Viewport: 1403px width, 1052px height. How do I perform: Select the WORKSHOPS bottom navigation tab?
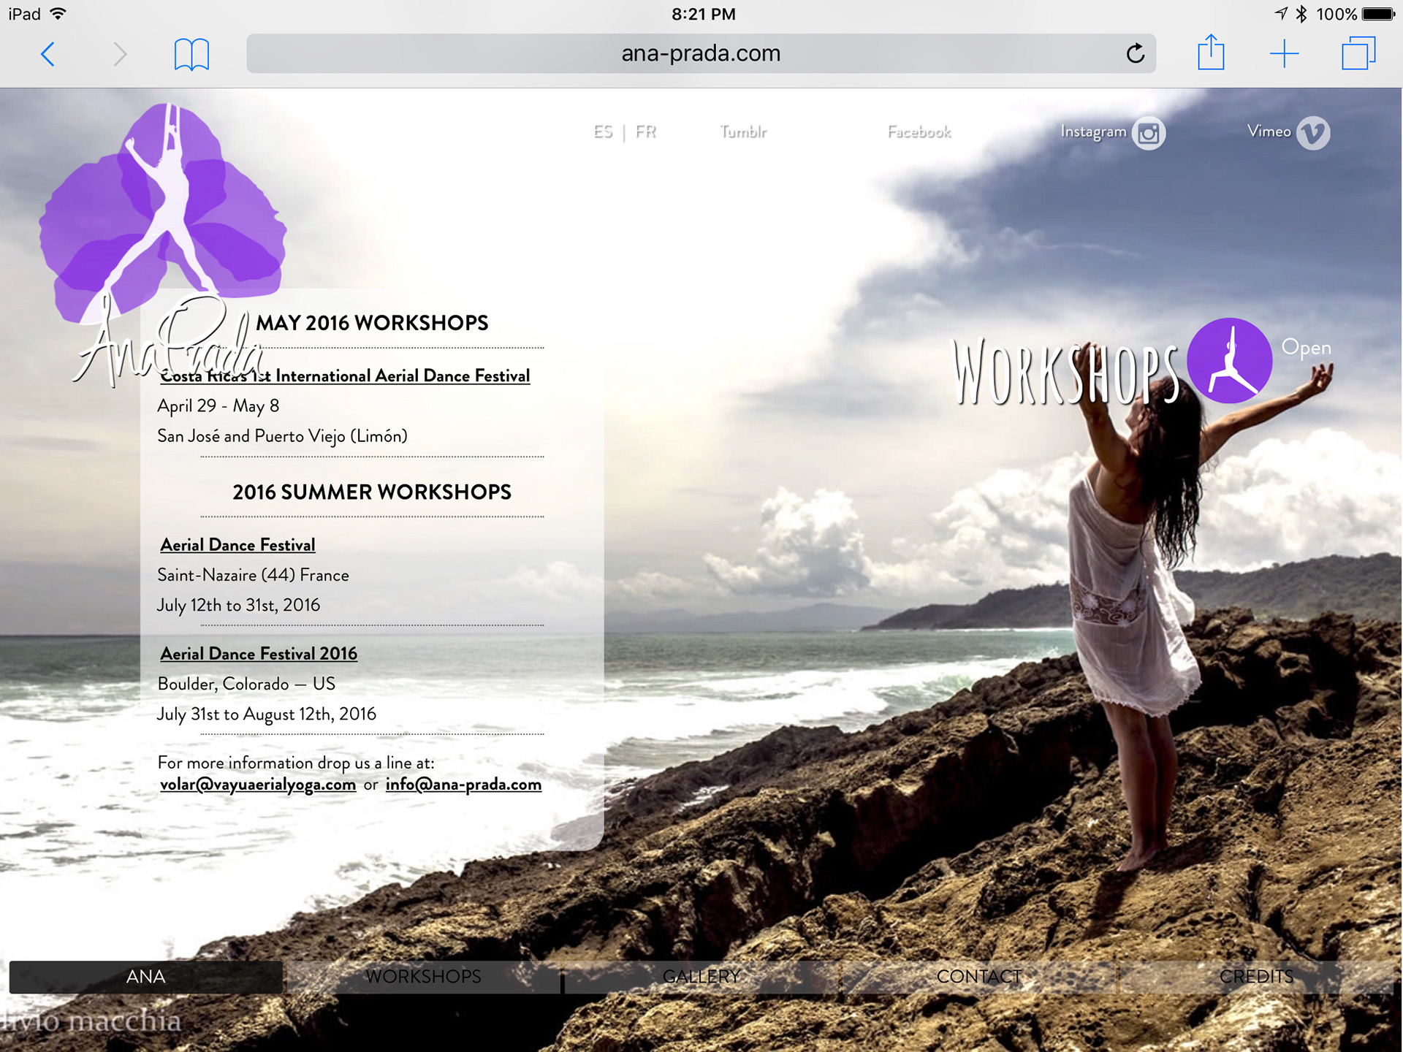423,977
